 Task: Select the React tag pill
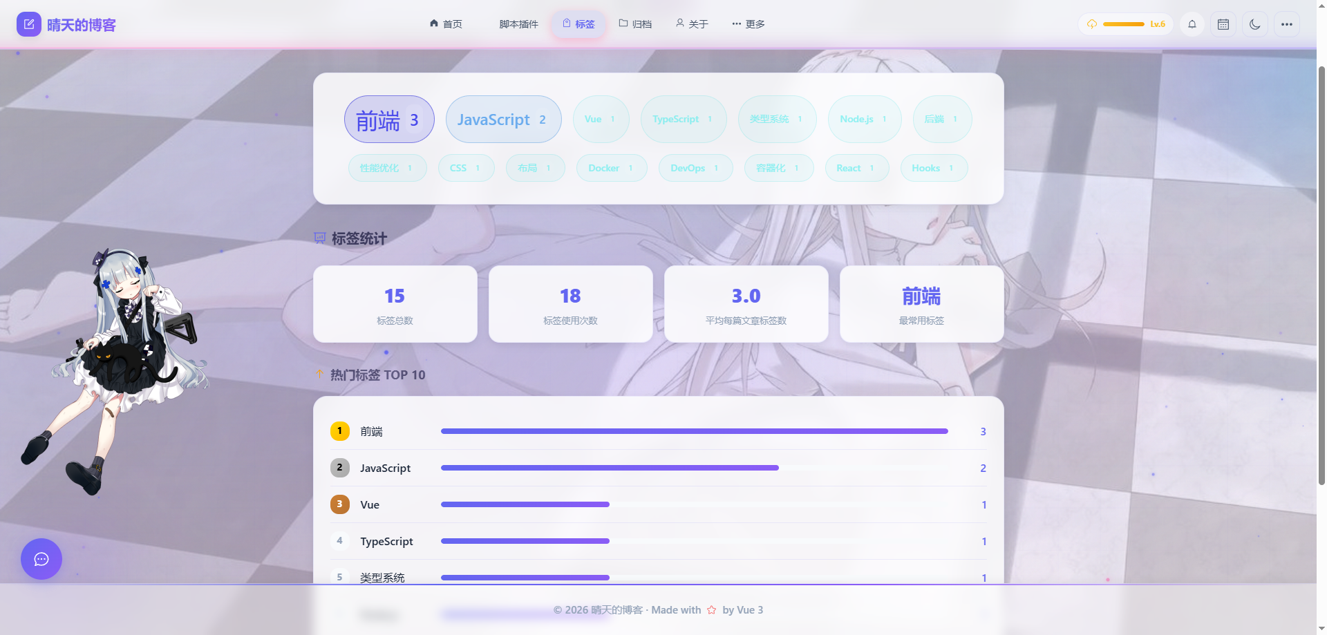857,168
